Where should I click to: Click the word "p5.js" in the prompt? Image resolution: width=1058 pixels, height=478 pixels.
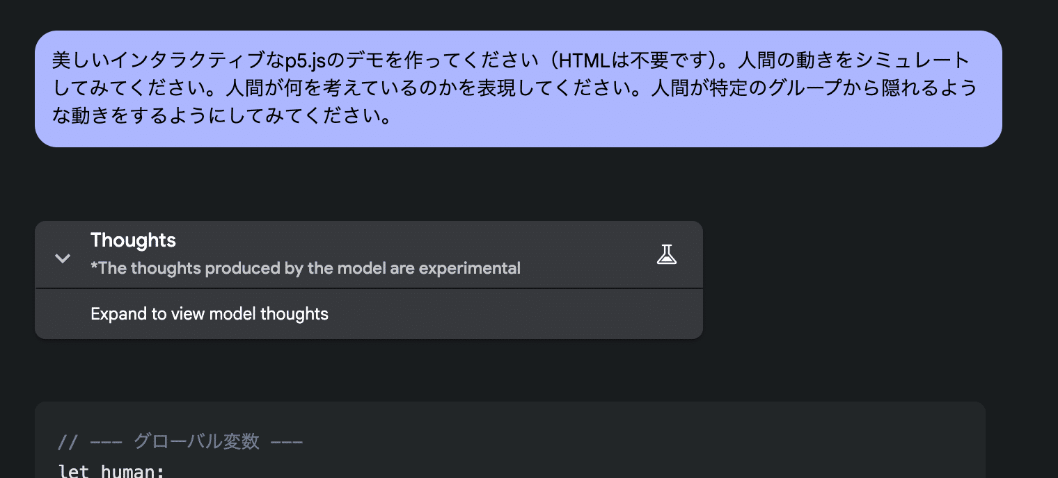306,60
